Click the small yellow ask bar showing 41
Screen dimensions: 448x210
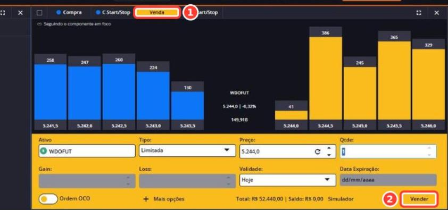pyautogui.click(x=291, y=115)
